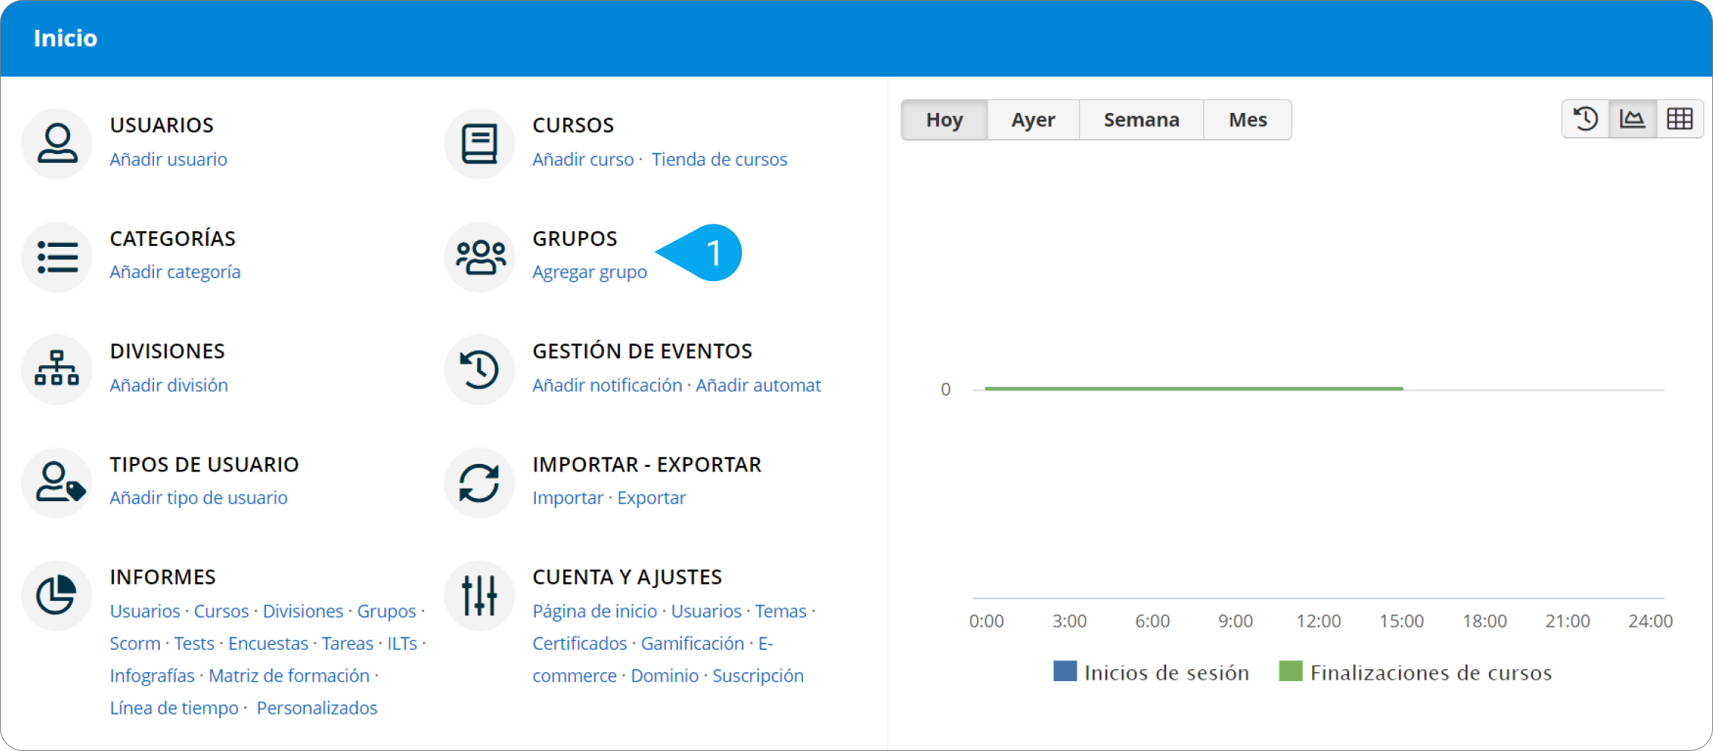Open the Tienda de cursos link

click(720, 159)
